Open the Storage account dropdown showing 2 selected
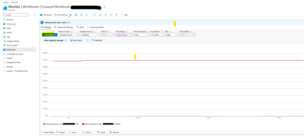The width and height of the screenshot is (306, 138). [x=90, y=35]
